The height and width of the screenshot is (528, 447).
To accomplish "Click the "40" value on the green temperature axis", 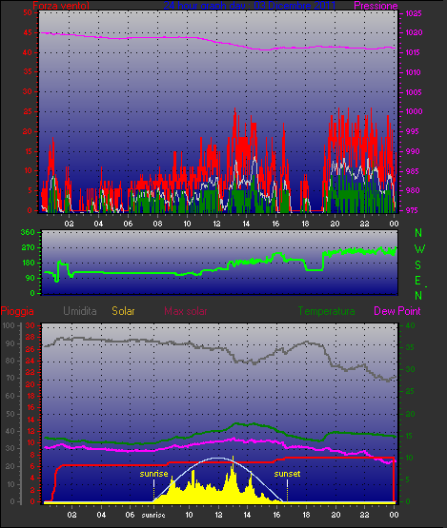I will (410, 325).
